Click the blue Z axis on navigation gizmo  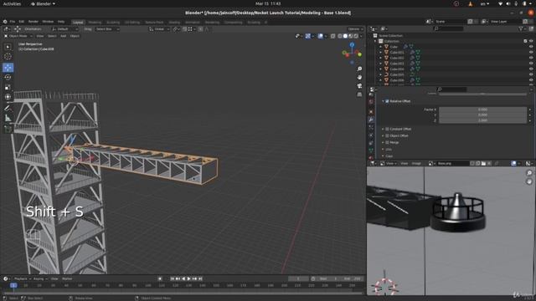352,44
